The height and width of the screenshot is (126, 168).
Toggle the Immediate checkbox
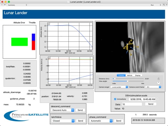[115, 99]
